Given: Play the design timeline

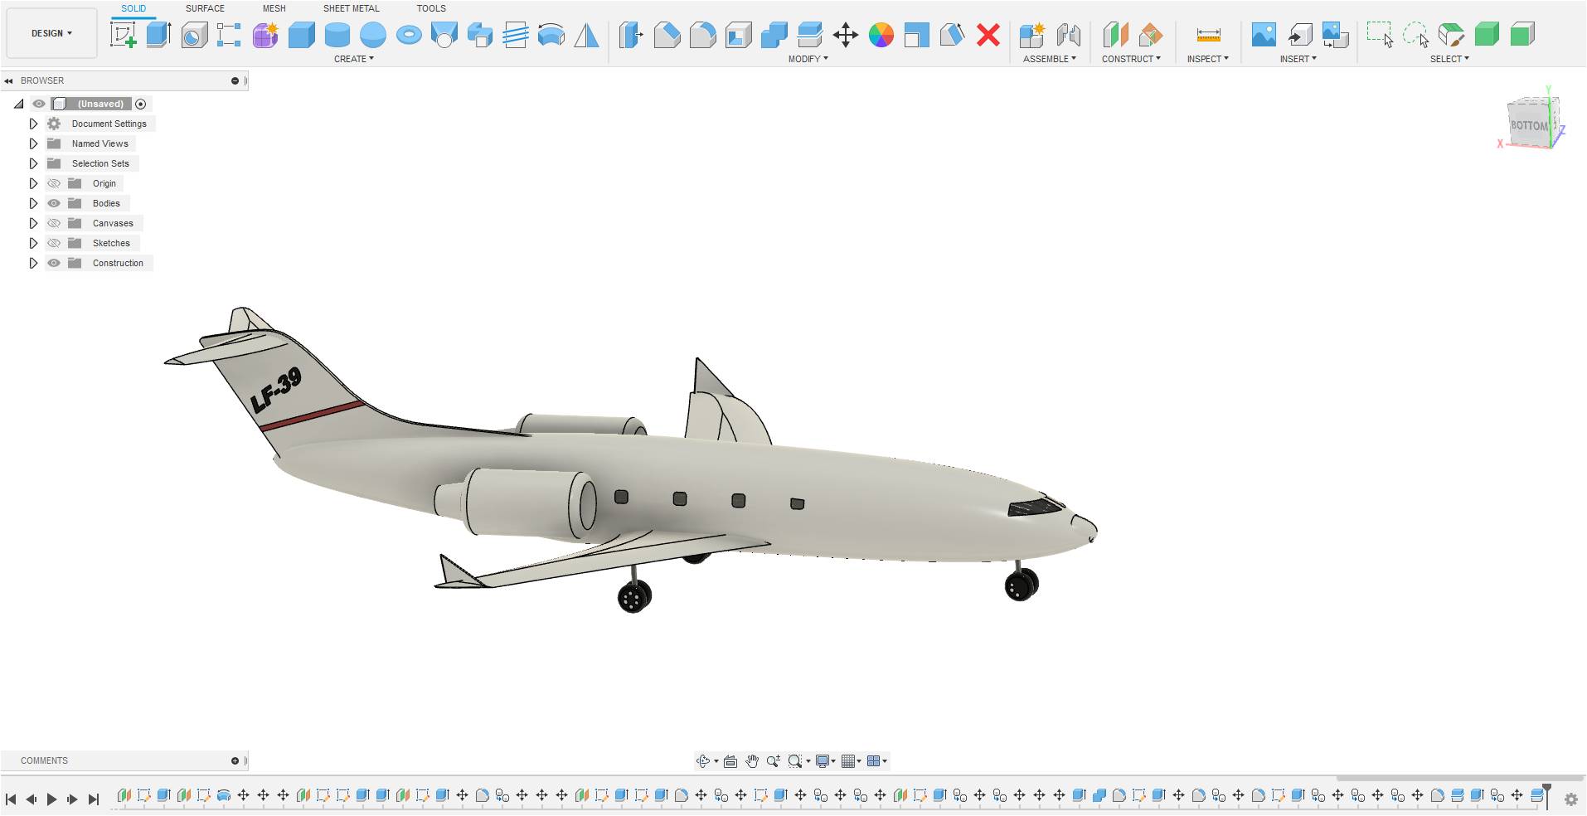Looking at the screenshot, I should point(51,799).
